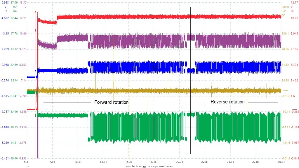Click the red zero-offset marker on right axis

point(294,108)
